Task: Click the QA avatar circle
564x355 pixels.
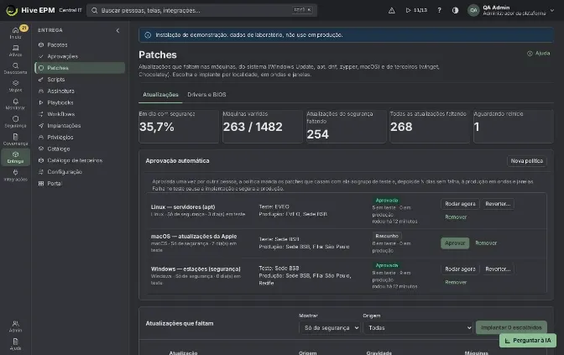Action: 473,10
